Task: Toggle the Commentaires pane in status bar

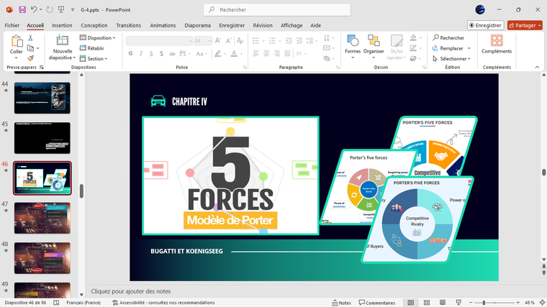Action: coord(376,303)
